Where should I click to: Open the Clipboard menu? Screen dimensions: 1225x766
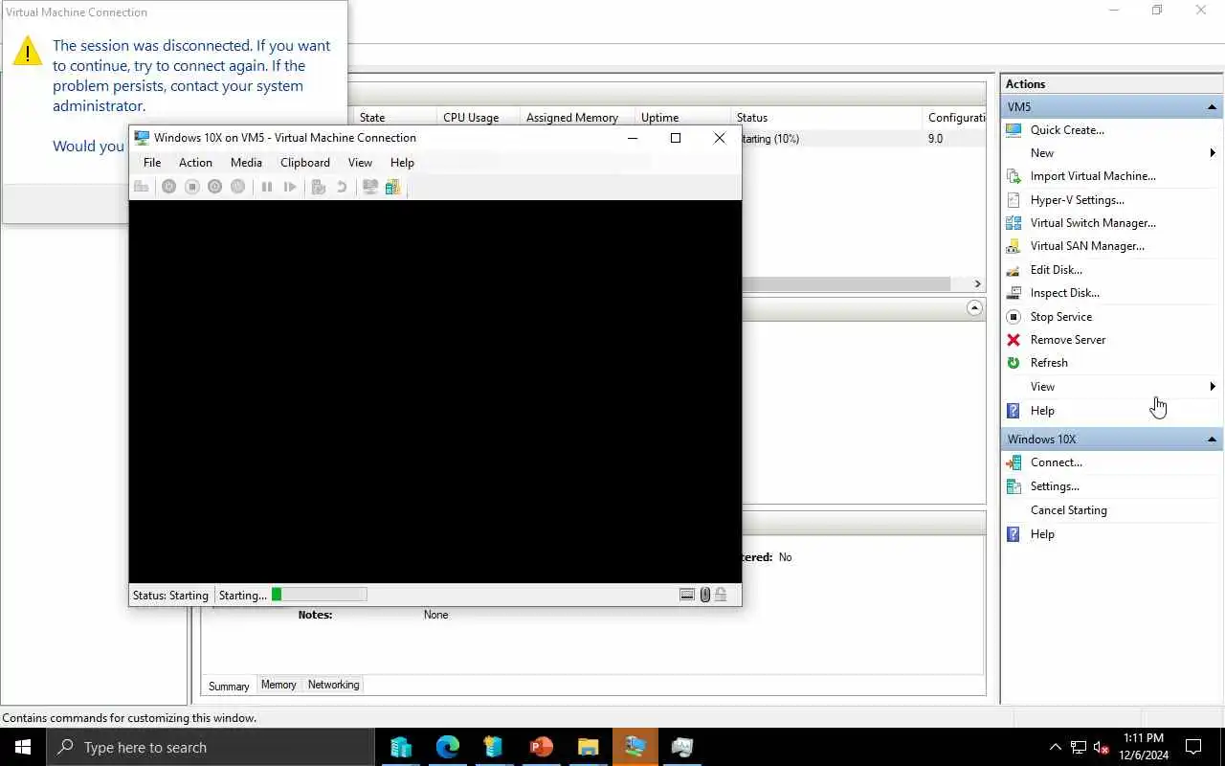305,163
